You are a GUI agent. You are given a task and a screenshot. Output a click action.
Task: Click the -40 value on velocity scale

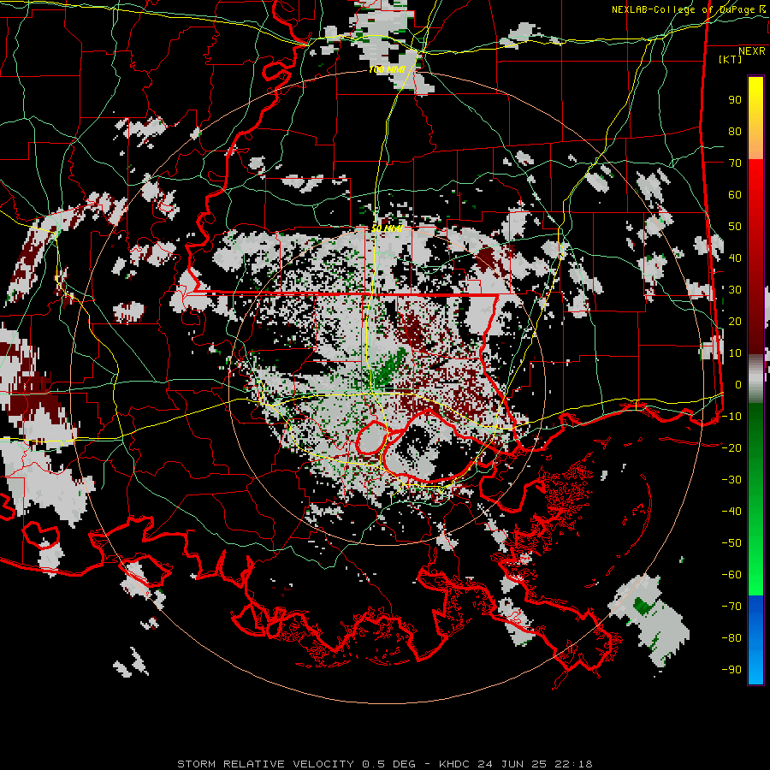coord(731,512)
